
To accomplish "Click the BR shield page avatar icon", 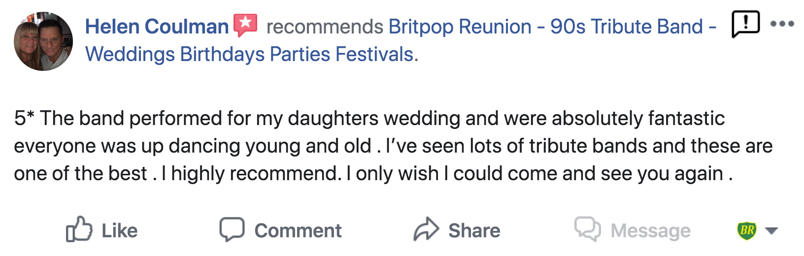I will 747,230.
